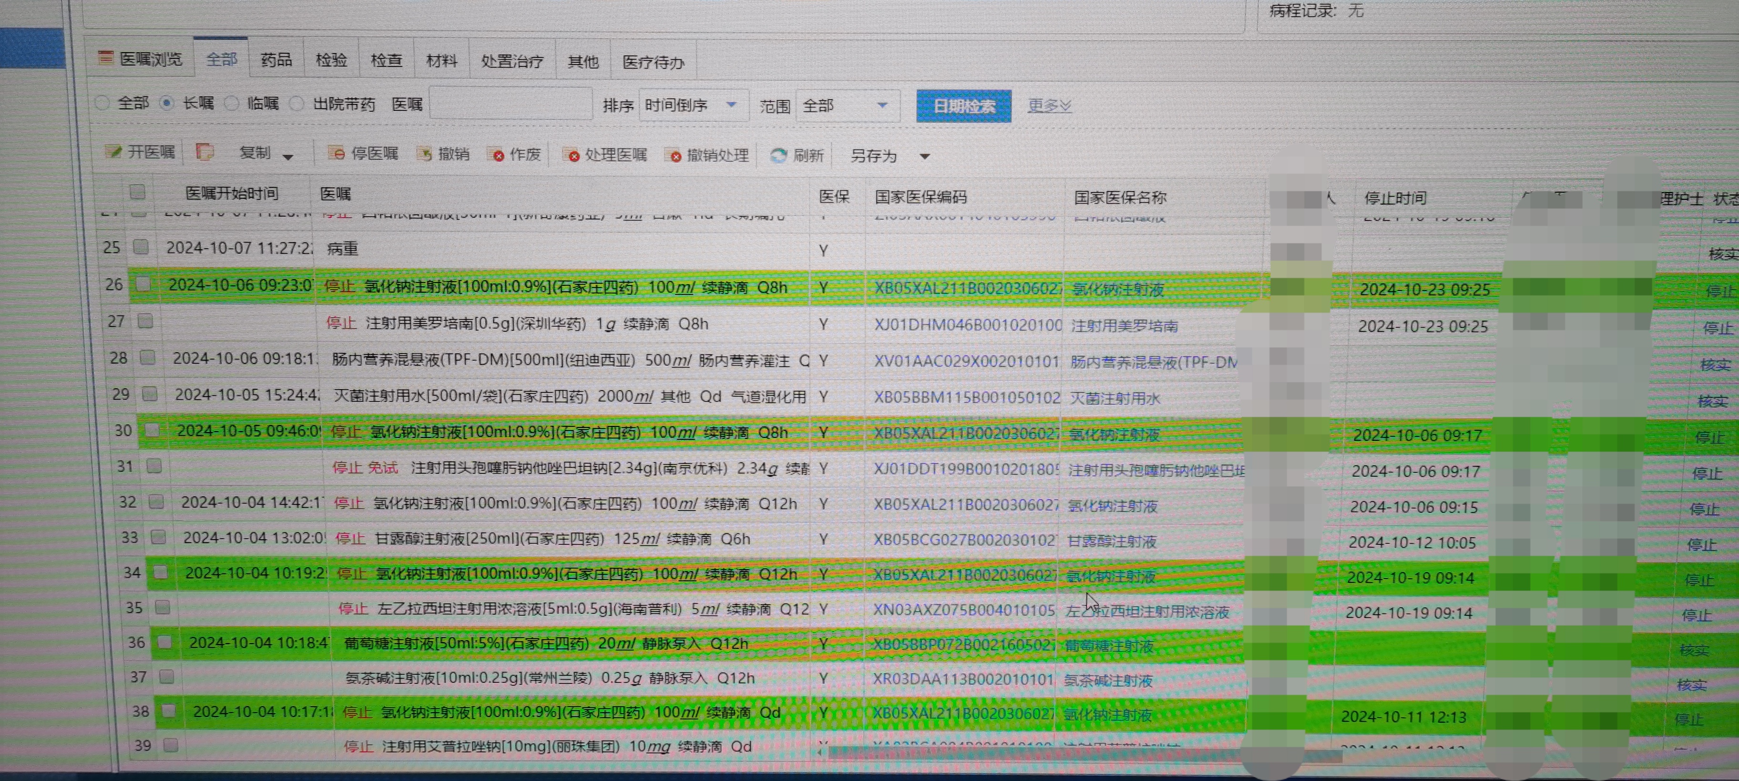Click the 另存为 button
Image resolution: width=1739 pixels, height=781 pixels.
coord(873,156)
